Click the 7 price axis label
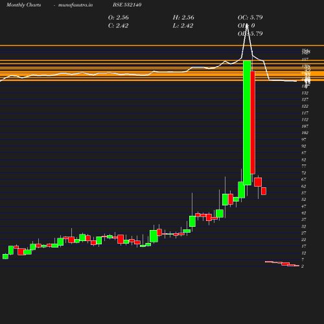Image resolution: width=324 pixels, height=324 pixels. 303,260
